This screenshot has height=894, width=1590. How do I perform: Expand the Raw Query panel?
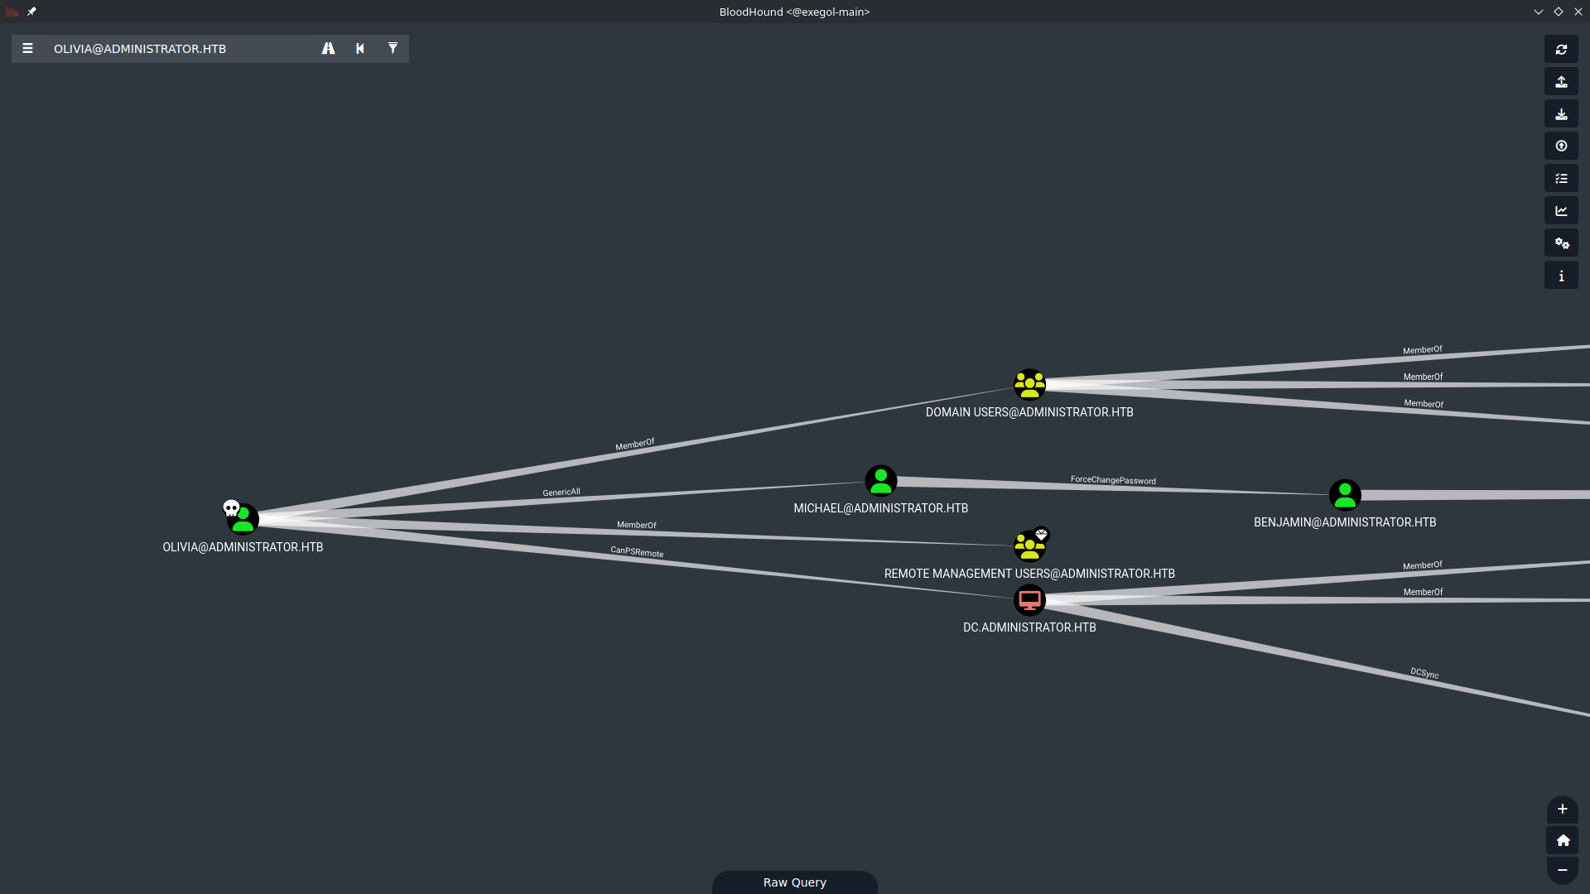pyautogui.click(x=795, y=882)
